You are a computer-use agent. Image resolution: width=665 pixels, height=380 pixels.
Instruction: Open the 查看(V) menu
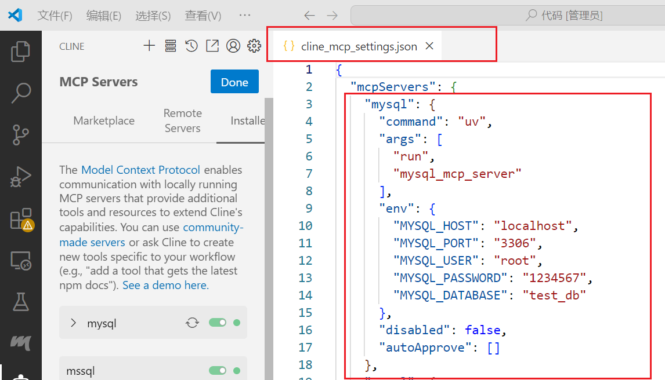coord(203,16)
